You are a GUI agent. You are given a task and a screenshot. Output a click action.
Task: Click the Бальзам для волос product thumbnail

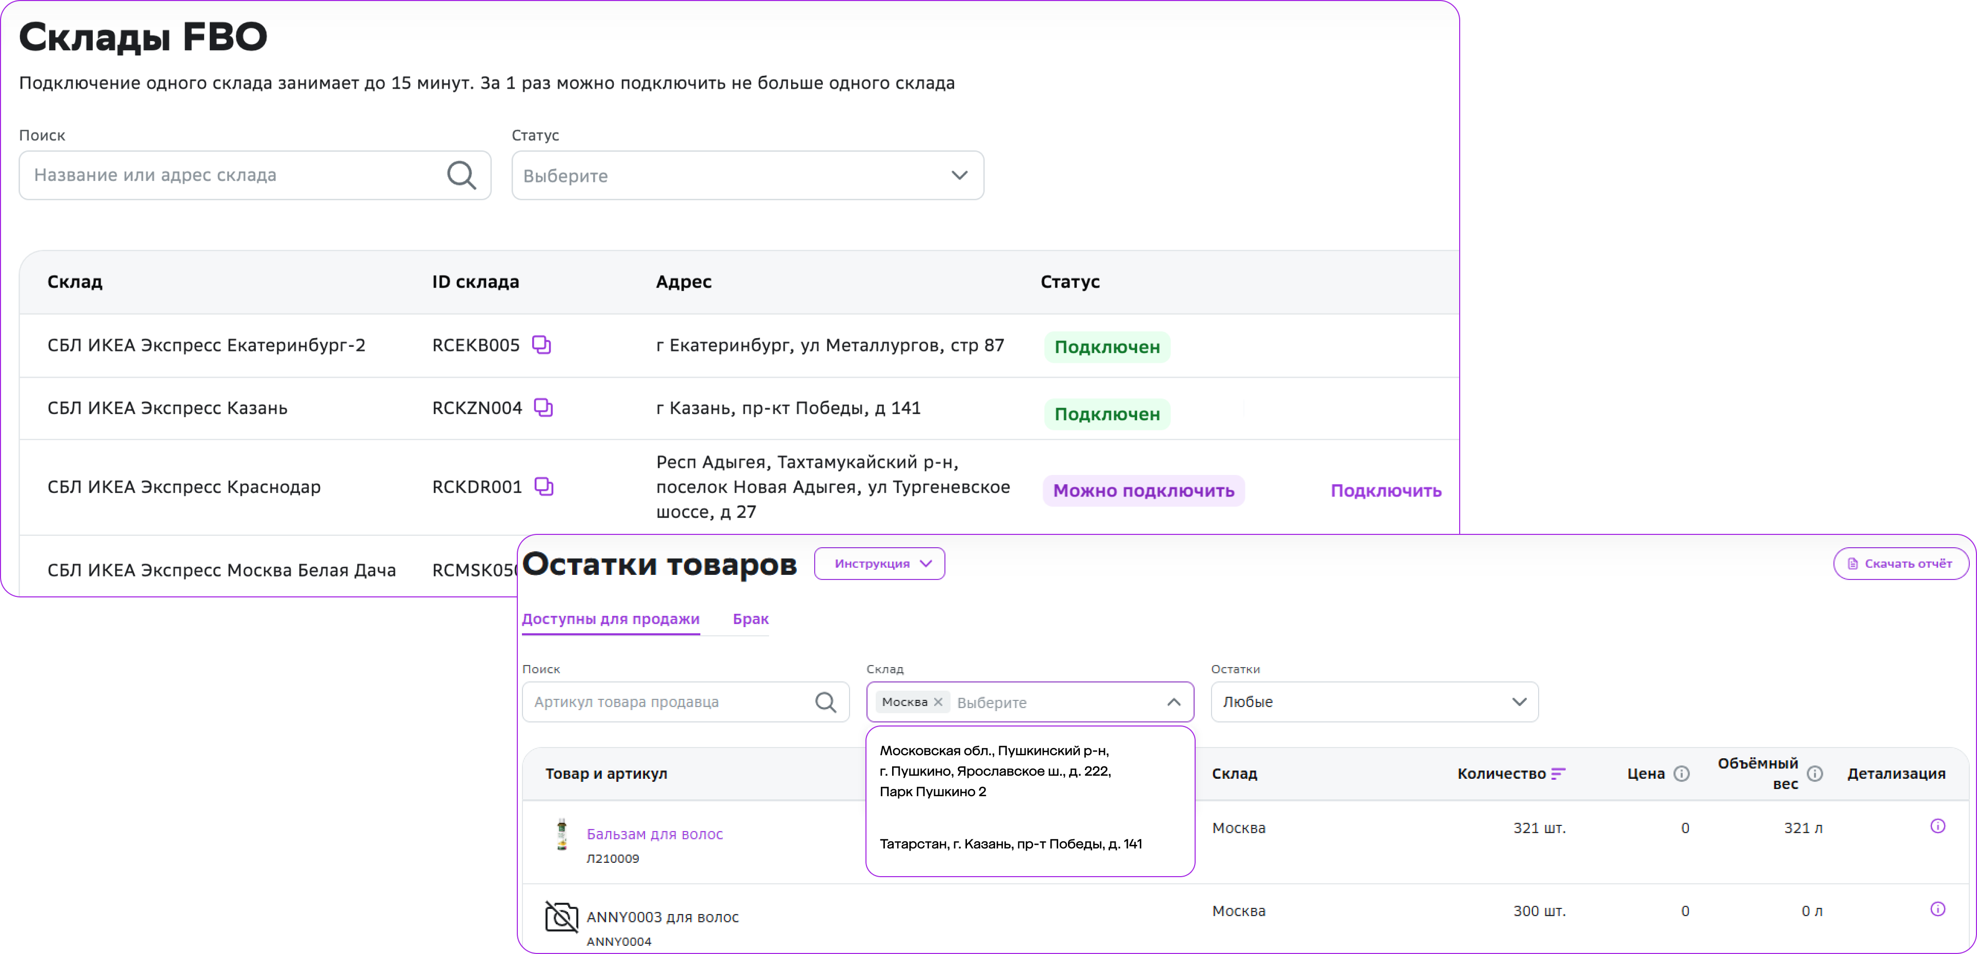point(562,835)
